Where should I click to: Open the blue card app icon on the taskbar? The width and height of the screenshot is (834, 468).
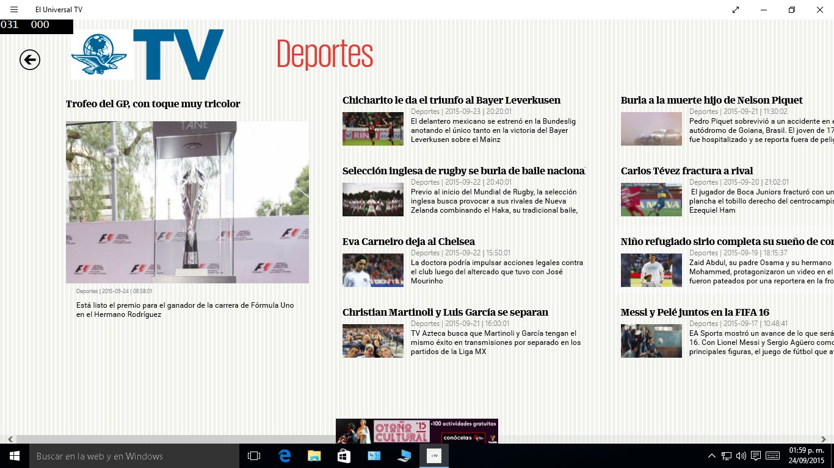[x=374, y=456]
